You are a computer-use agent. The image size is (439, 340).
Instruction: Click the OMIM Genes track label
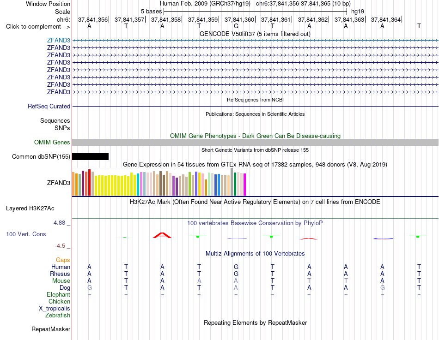click(x=52, y=142)
